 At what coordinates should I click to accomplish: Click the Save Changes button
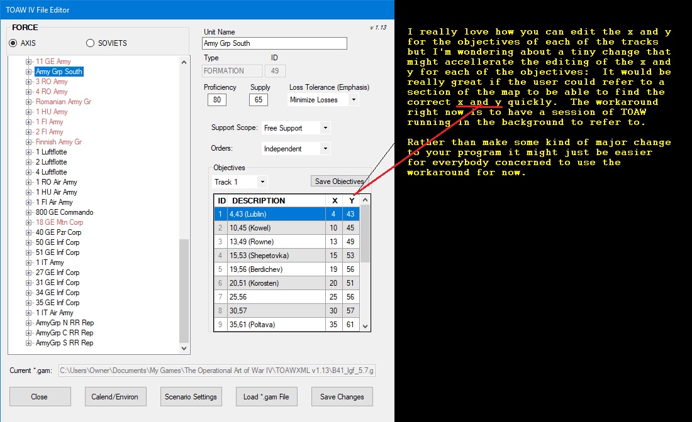[x=342, y=396]
